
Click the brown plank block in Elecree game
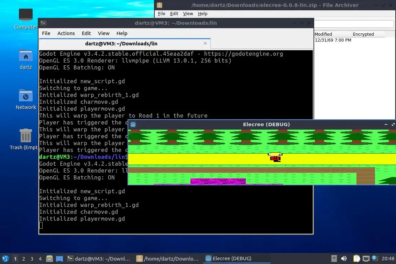(x=365, y=176)
